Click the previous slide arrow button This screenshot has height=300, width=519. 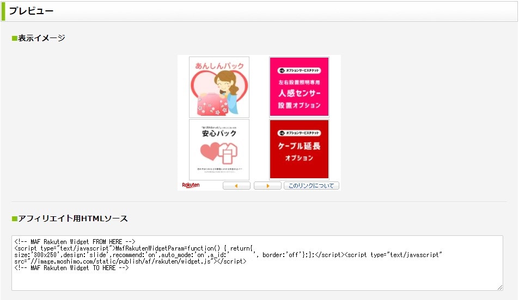236,186
